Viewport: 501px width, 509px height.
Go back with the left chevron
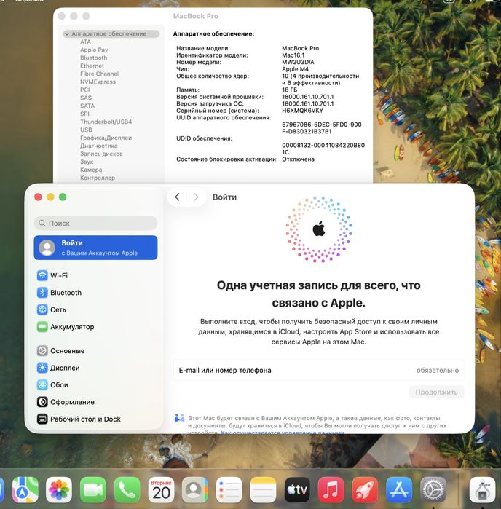177,197
